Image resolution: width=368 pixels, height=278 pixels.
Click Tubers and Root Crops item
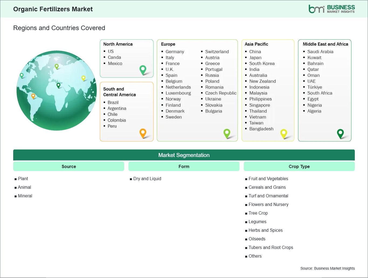coord(270,247)
